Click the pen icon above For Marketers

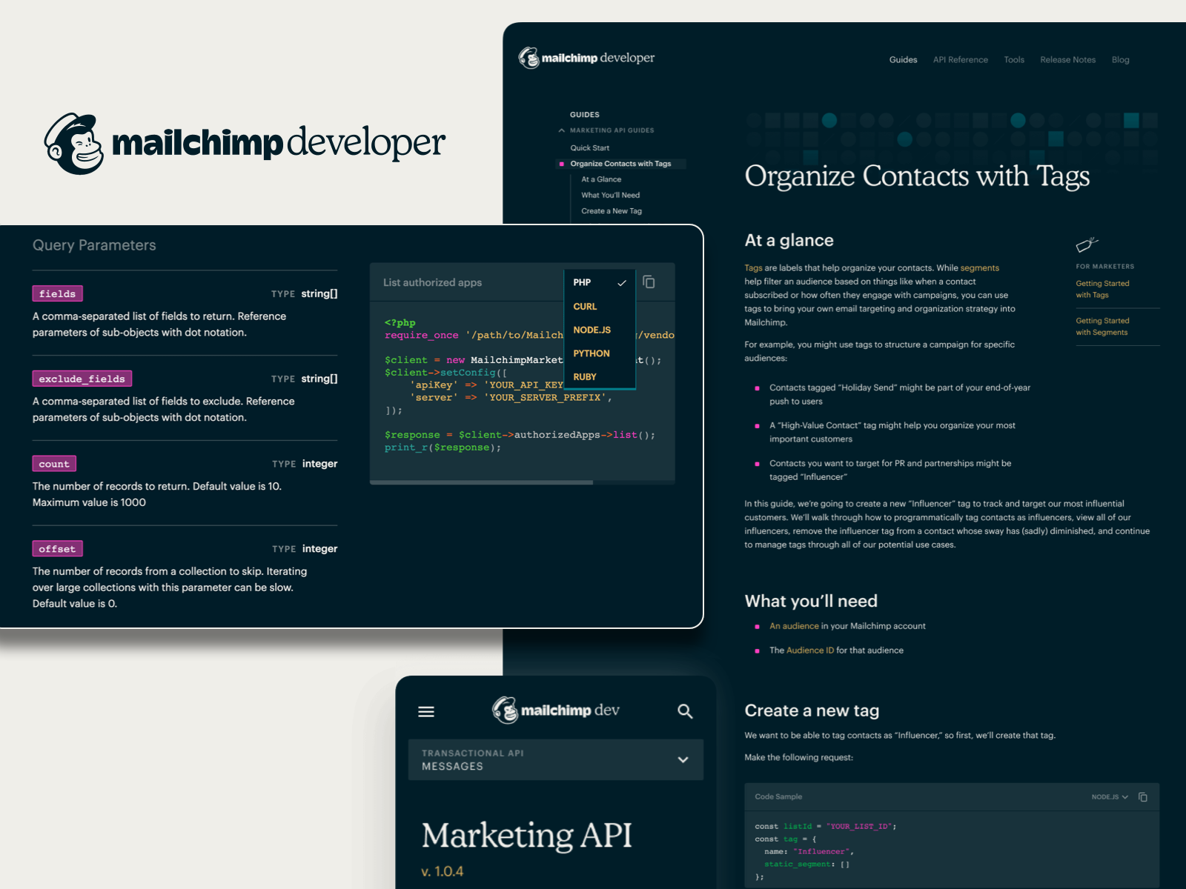pos(1087,244)
